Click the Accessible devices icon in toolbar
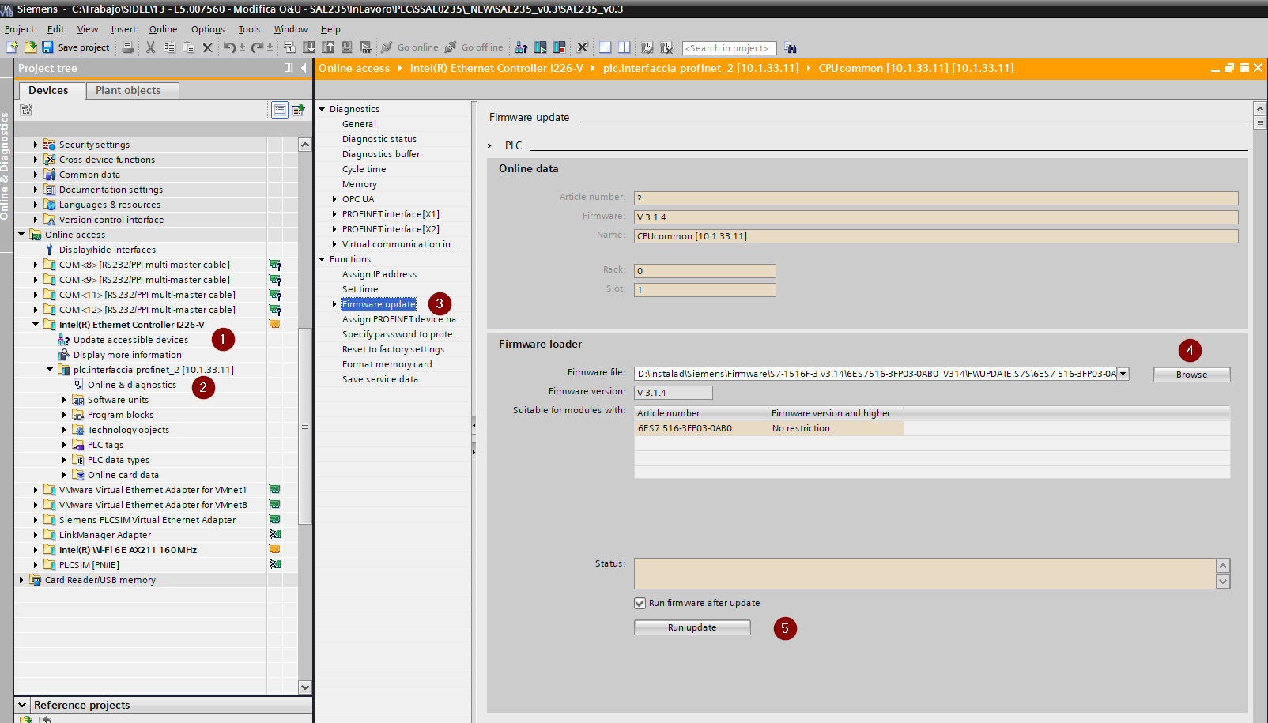 click(x=522, y=47)
